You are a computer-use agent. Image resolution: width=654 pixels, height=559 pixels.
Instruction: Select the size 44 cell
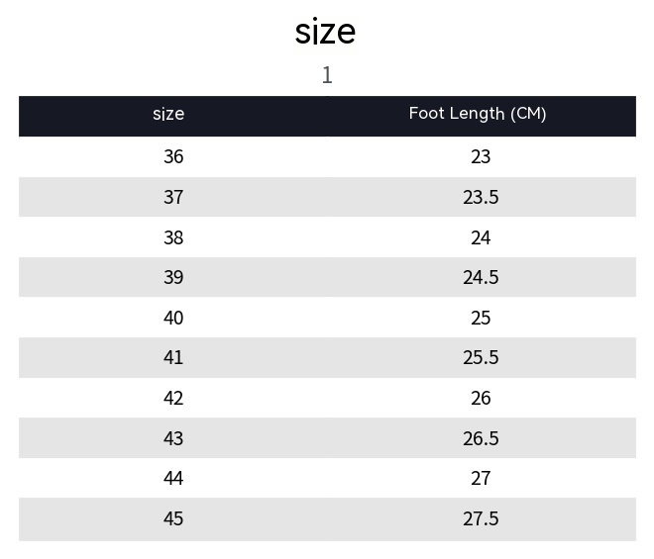pos(173,478)
